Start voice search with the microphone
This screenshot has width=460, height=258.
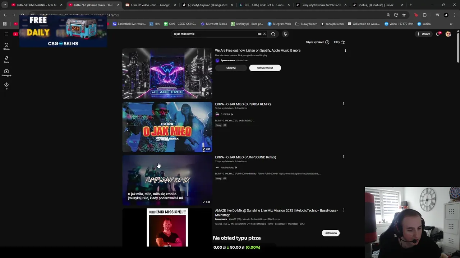pyautogui.click(x=285, y=34)
